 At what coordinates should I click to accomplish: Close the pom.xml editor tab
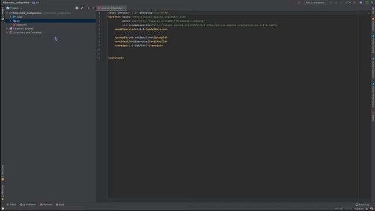tap(124, 8)
